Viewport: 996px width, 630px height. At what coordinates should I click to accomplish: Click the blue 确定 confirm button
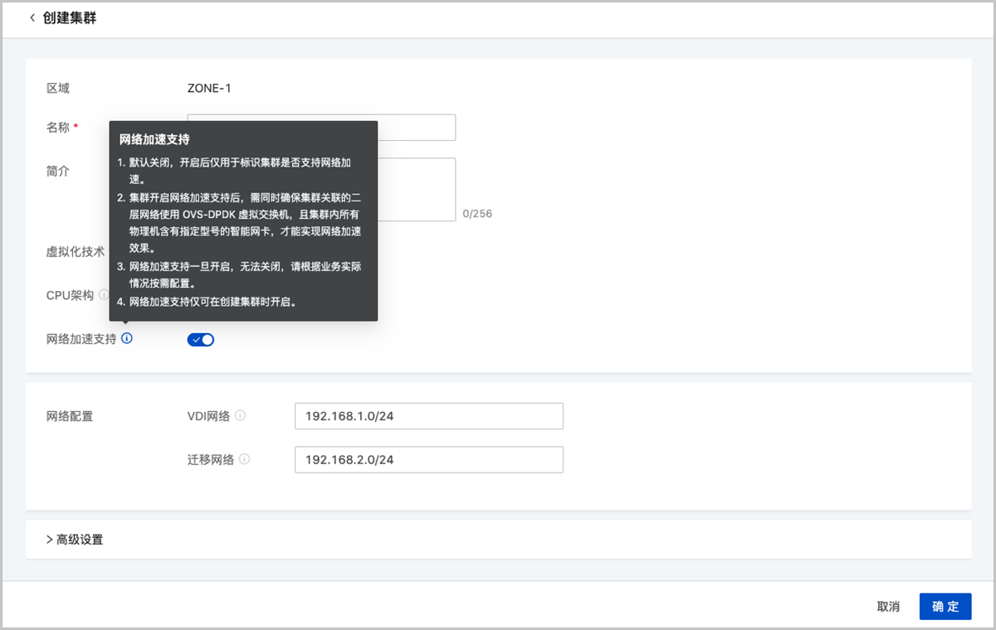(x=945, y=606)
